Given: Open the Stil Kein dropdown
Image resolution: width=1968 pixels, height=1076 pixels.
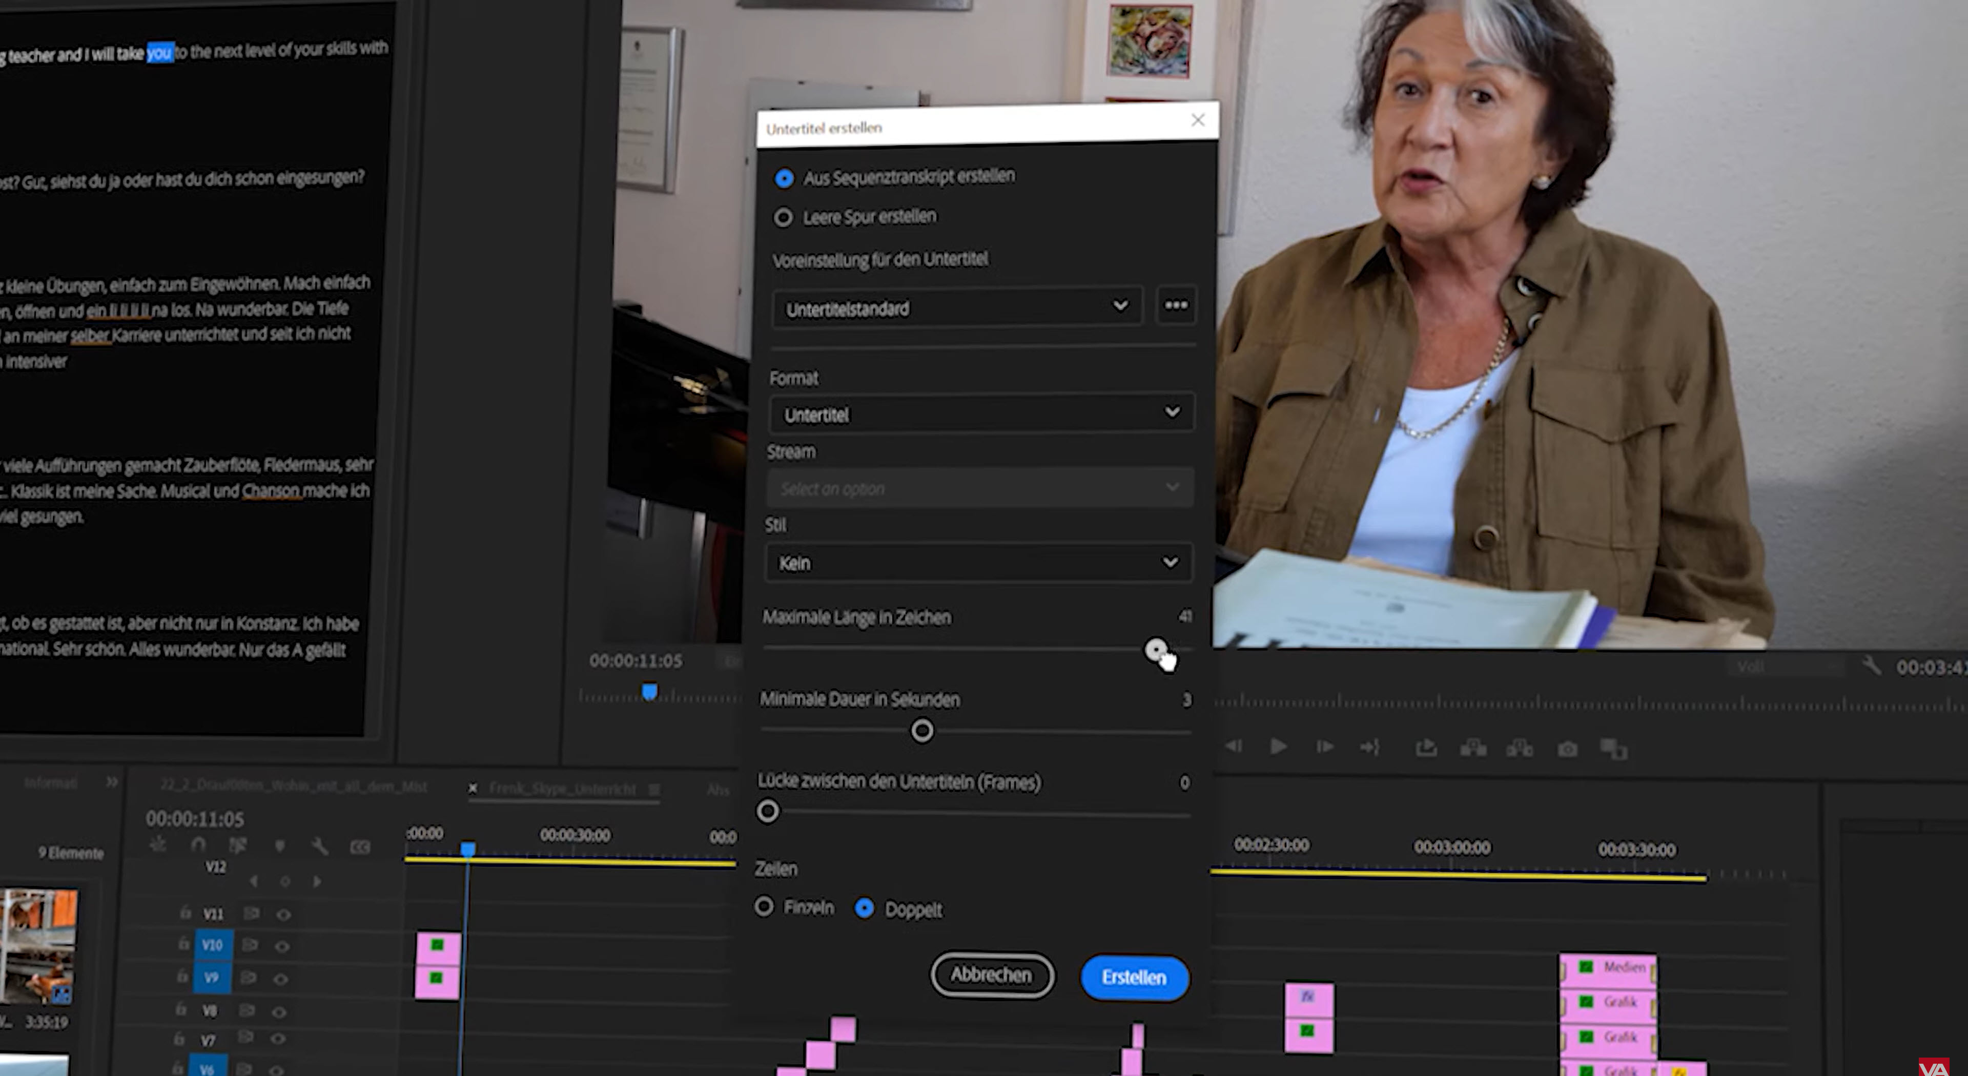Looking at the screenshot, I should [978, 563].
